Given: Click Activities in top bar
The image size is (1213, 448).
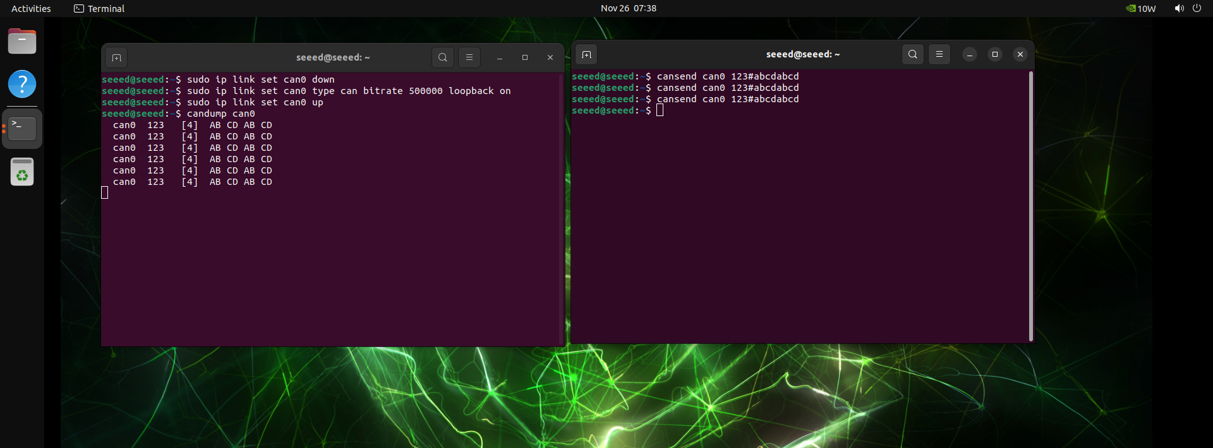Looking at the screenshot, I should click(x=31, y=8).
